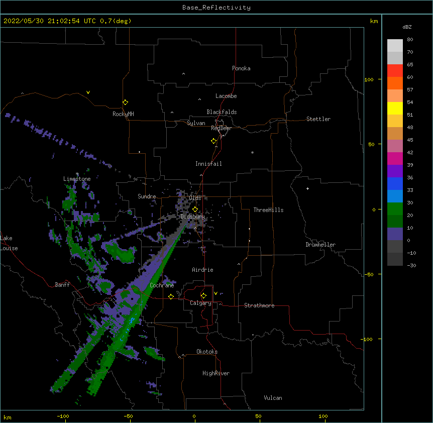Click the Limestone label
This screenshot has width=433, height=423.
coord(77,179)
